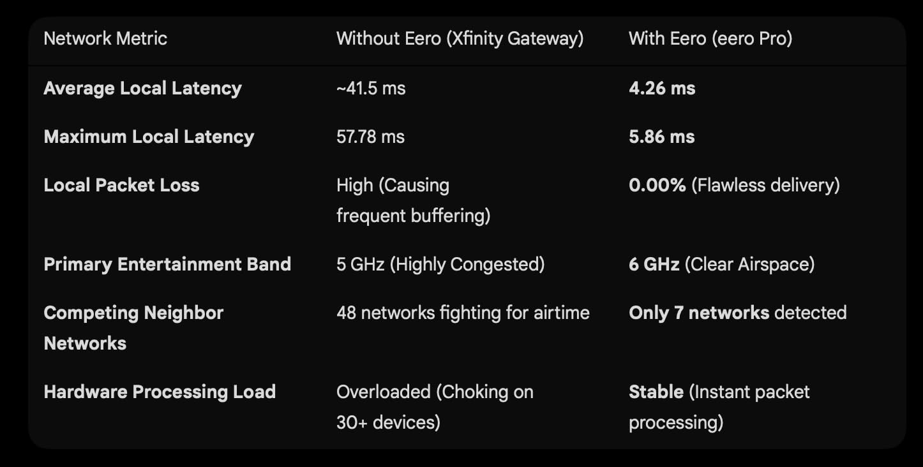The width and height of the screenshot is (923, 467).
Task: Select the 57.78 ms value cell
Action: coord(370,137)
